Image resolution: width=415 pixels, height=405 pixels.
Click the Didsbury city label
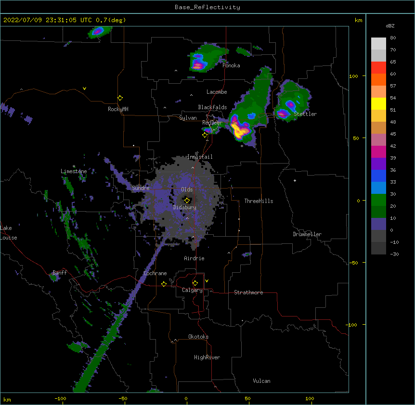185,207
